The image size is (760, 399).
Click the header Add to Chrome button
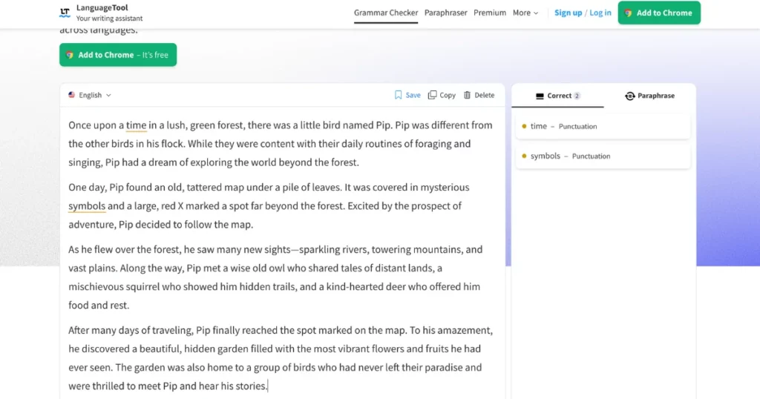coord(659,13)
